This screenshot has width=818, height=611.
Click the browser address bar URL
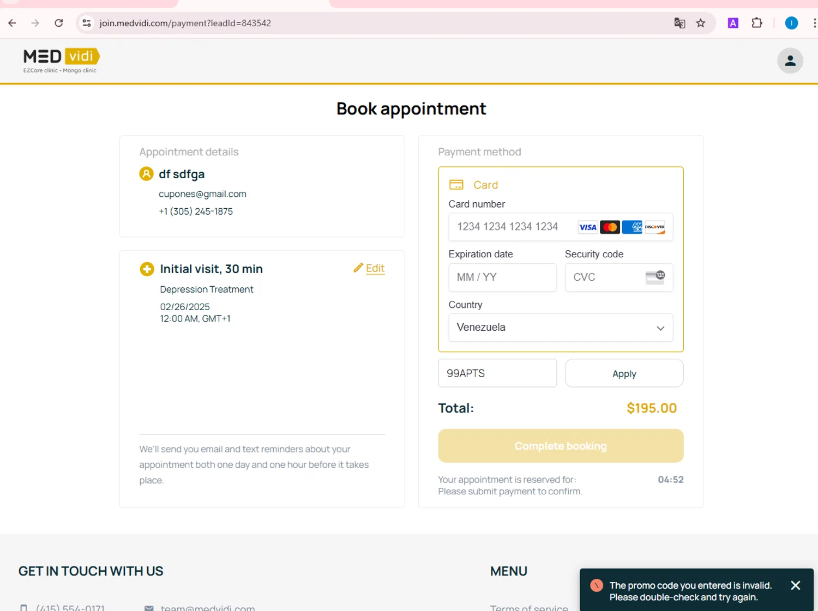point(185,23)
